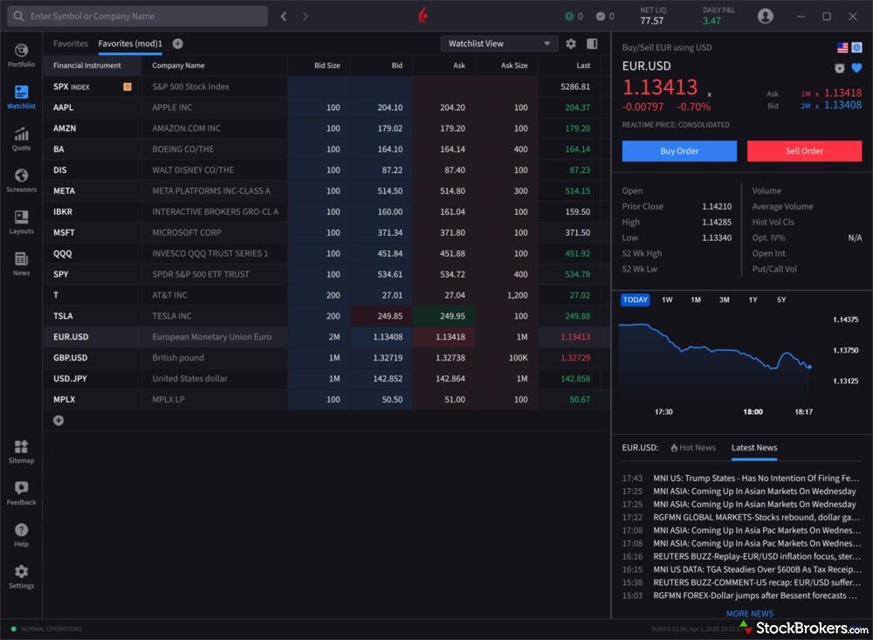Open the Portfolio page in sidebar

(21, 55)
